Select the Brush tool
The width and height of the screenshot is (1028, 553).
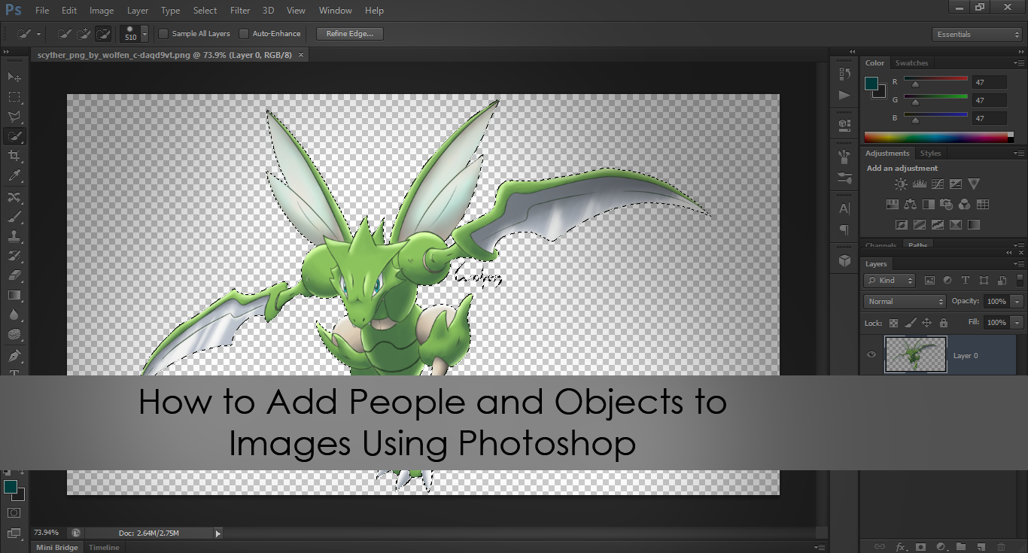pos(14,217)
